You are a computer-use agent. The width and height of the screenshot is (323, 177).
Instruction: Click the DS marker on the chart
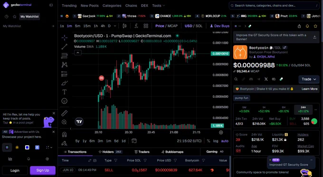101,78
